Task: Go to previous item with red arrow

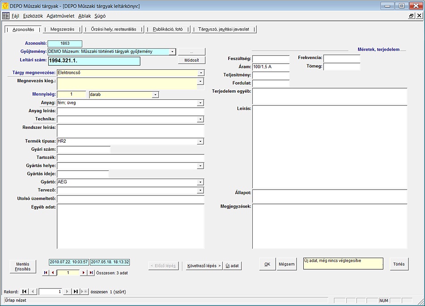Action: [53, 272]
